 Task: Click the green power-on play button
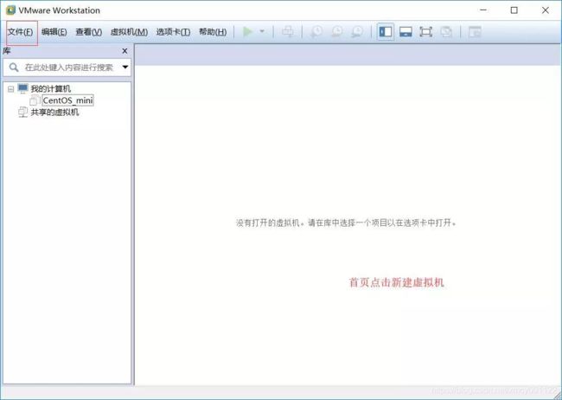(x=247, y=31)
